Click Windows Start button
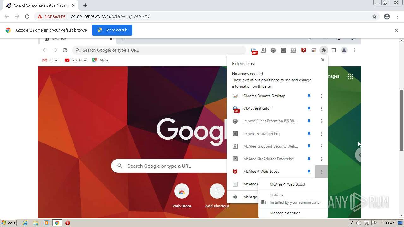The height and width of the screenshot is (227, 404). (9, 223)
